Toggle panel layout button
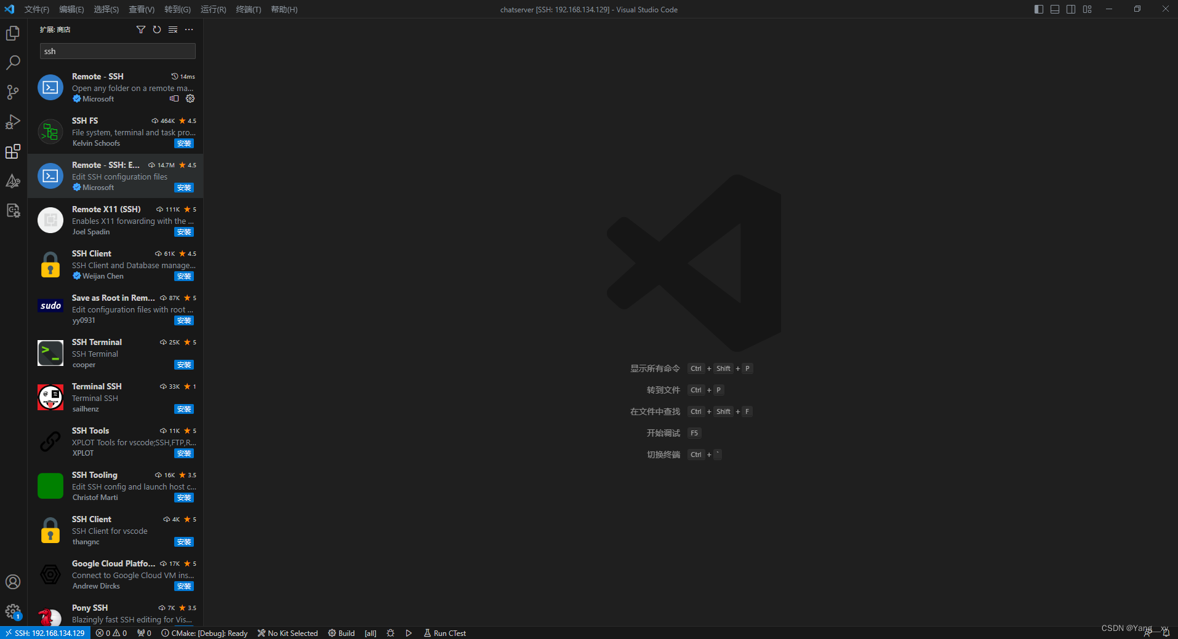 [x=1055, y=9]
